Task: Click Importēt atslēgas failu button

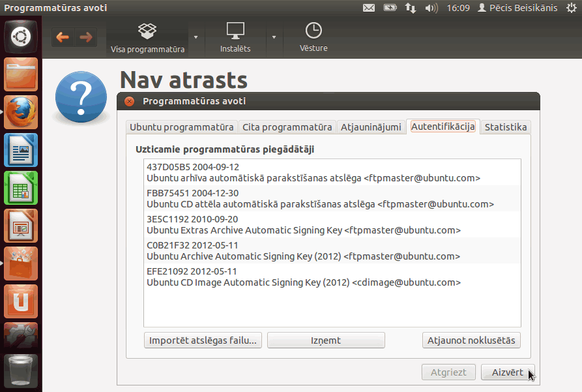Action: point(203,340)
